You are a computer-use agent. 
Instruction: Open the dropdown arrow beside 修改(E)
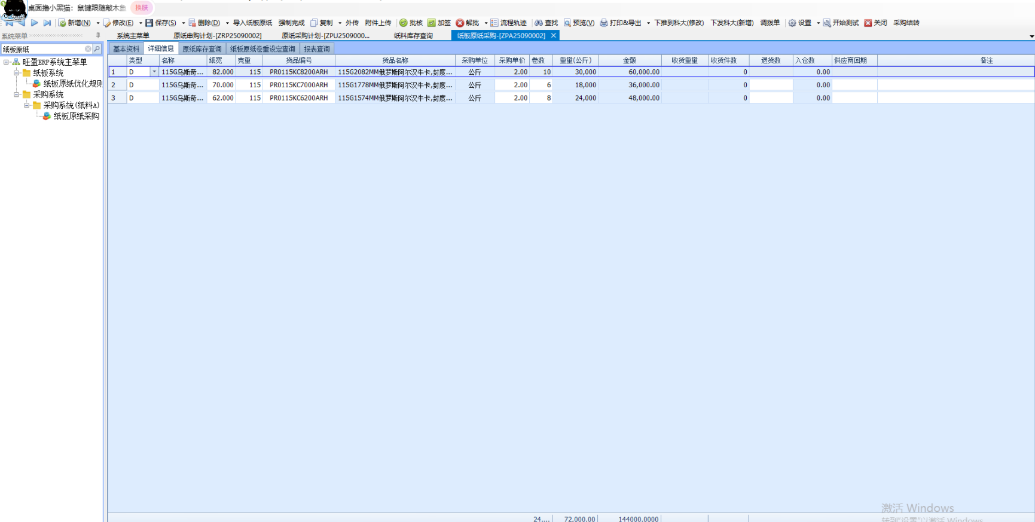tap(140, 23)
